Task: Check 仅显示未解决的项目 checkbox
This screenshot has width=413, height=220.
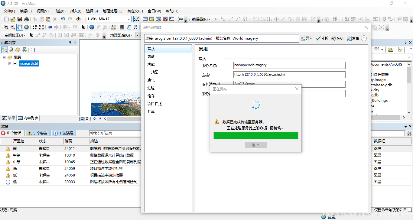Action: coord(410,210)
